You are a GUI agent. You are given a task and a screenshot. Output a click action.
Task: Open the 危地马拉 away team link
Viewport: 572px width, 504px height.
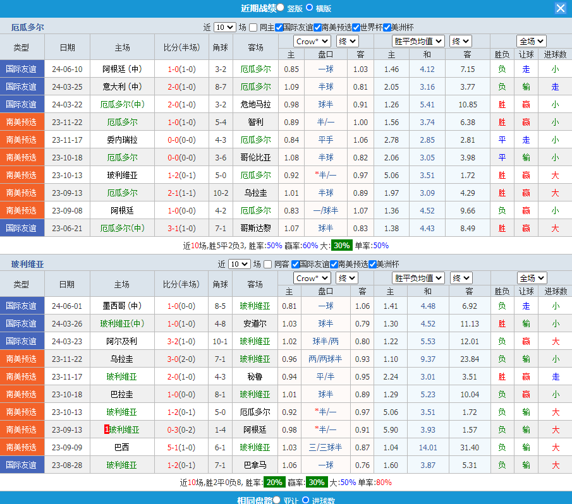[255, 104]
